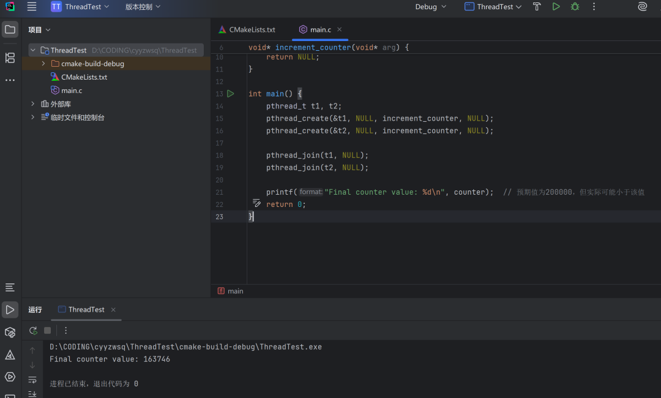The height and width of the screenshot is (398, 661).
Task: Open the AI assistant spiral icon
Action: [x=642, y=7]
